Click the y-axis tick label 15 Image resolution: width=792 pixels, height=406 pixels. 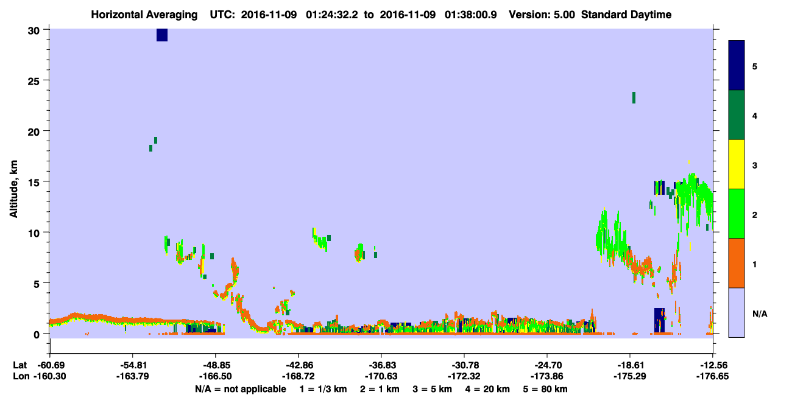point(34,181)
